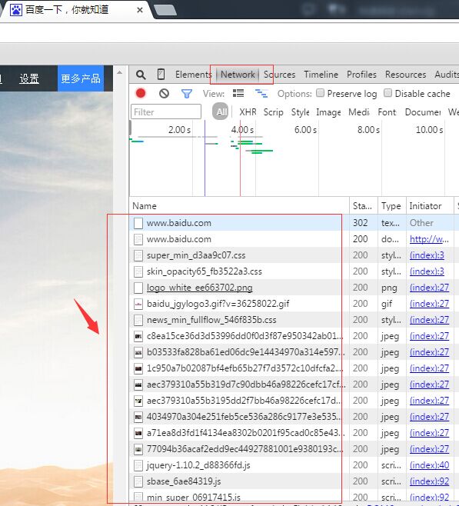Select the All filter button
459x506 pixels.
click(x=221, y=112)
